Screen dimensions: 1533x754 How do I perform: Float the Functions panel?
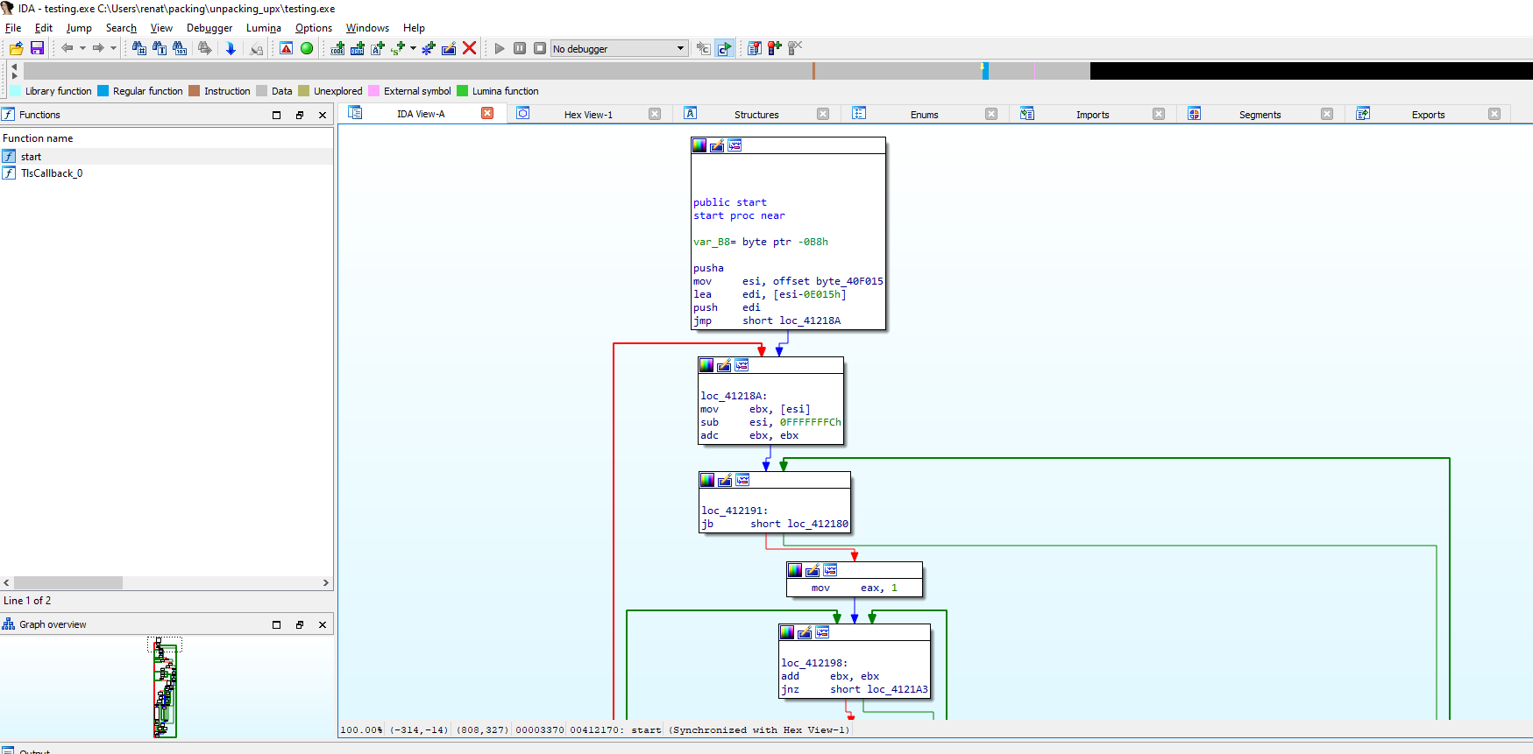point(300,115)
